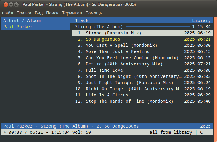Screen dimensions: 217x142
Task: Minimize the cmus terminal window
Action: click(x=11, y=4)
